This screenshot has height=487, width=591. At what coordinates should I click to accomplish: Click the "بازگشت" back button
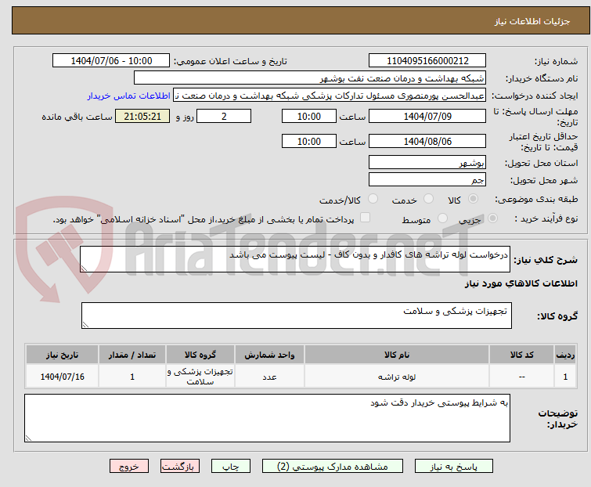pyautogui.click(x=178, y=466)
